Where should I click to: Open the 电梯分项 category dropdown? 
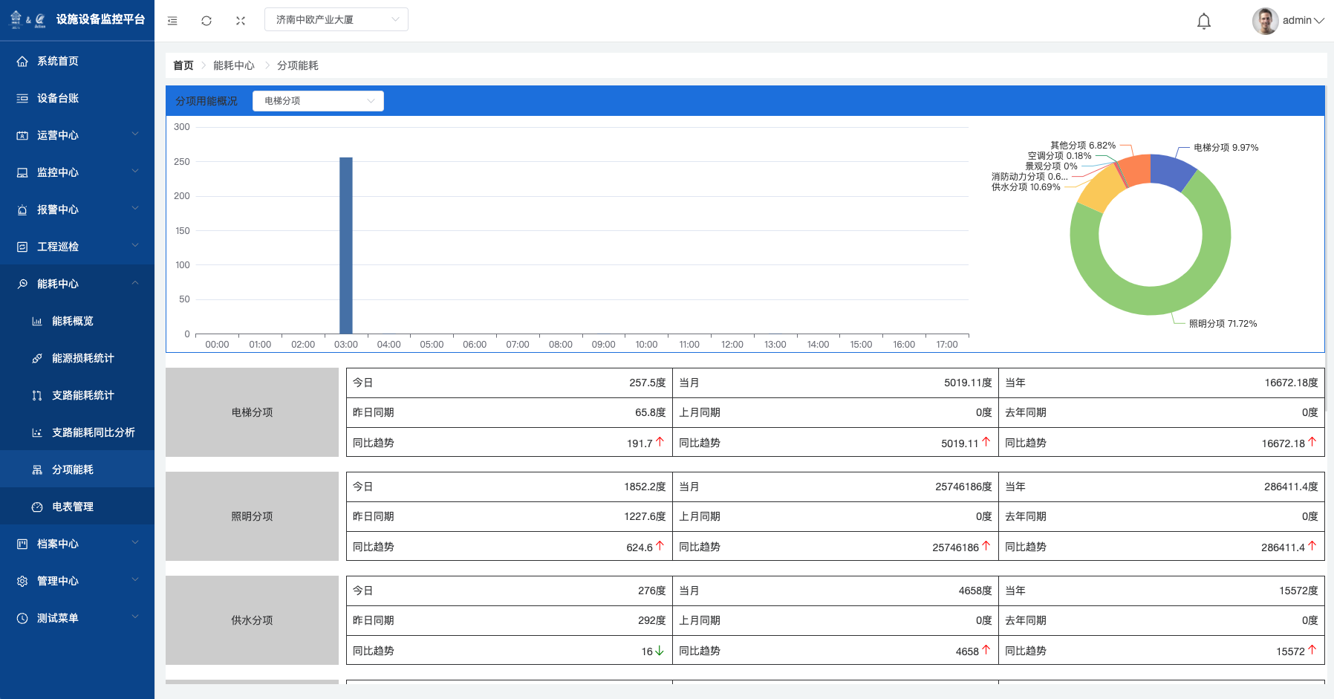point(318,101)
